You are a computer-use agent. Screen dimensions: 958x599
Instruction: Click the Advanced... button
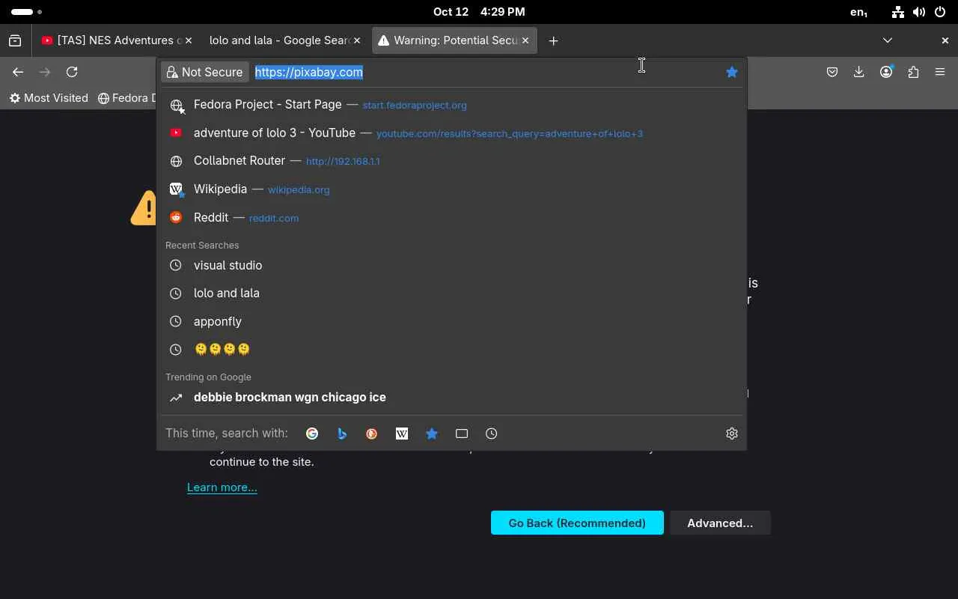720,523
